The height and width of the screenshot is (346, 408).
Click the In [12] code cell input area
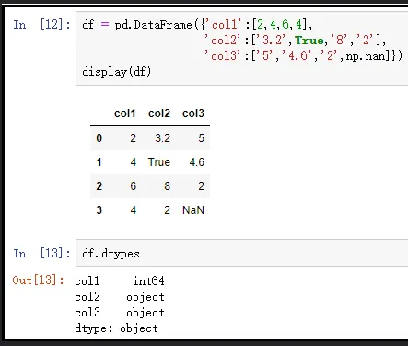coord(242,48)
